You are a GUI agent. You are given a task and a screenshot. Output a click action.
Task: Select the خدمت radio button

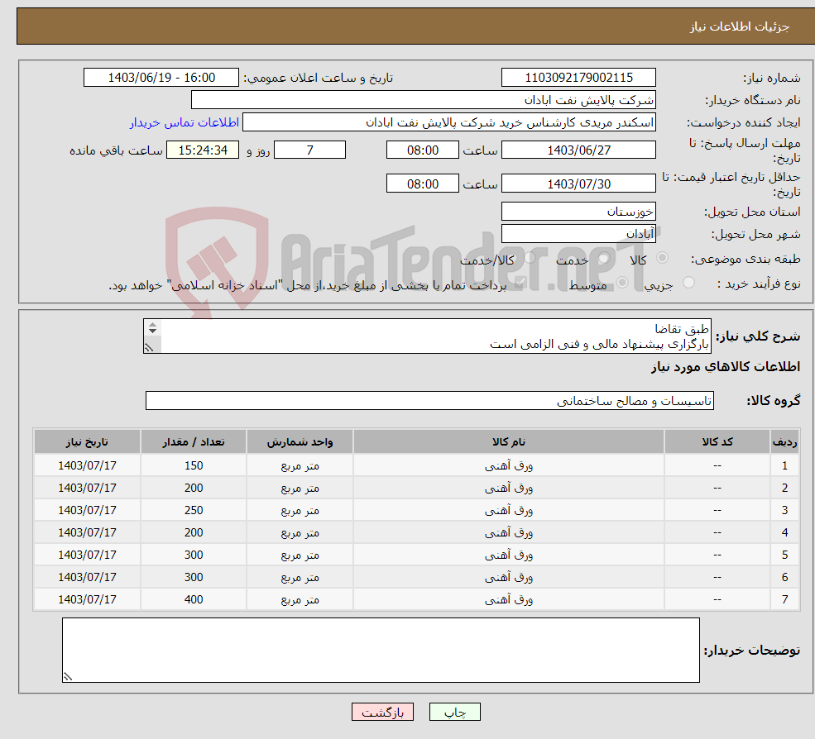pyautogui.click(x=604, y=258)
